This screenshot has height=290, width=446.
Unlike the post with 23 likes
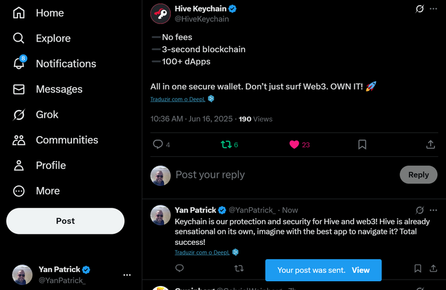pyautogui.click(x=294, y=145)
